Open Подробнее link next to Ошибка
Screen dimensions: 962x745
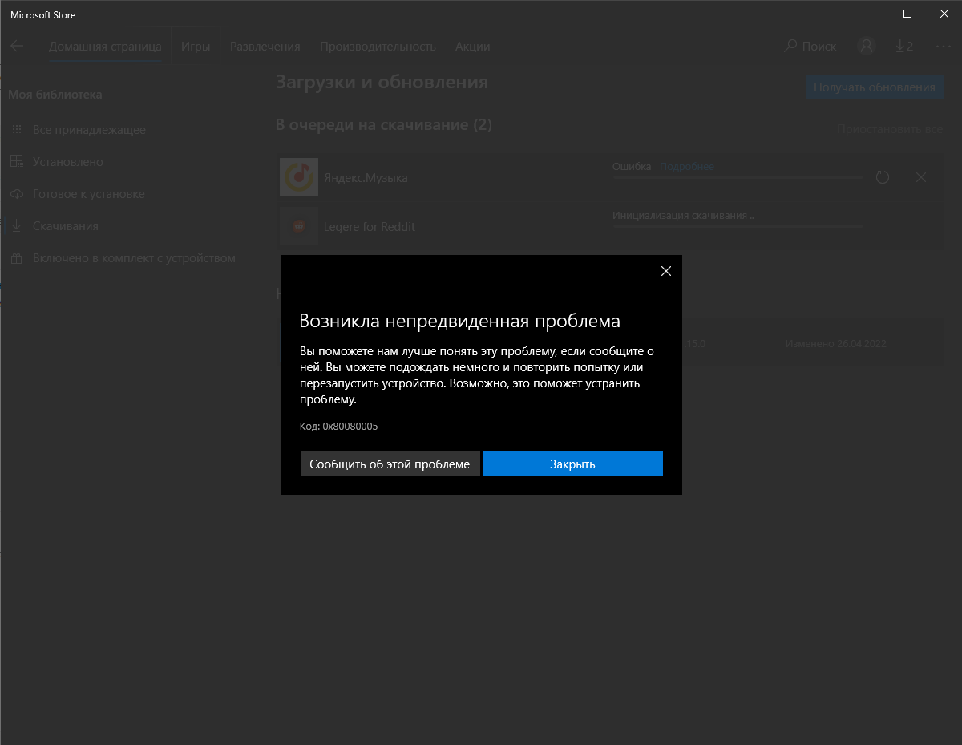[687, 167]
